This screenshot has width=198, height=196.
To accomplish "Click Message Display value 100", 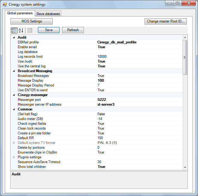I will point(101,80).
